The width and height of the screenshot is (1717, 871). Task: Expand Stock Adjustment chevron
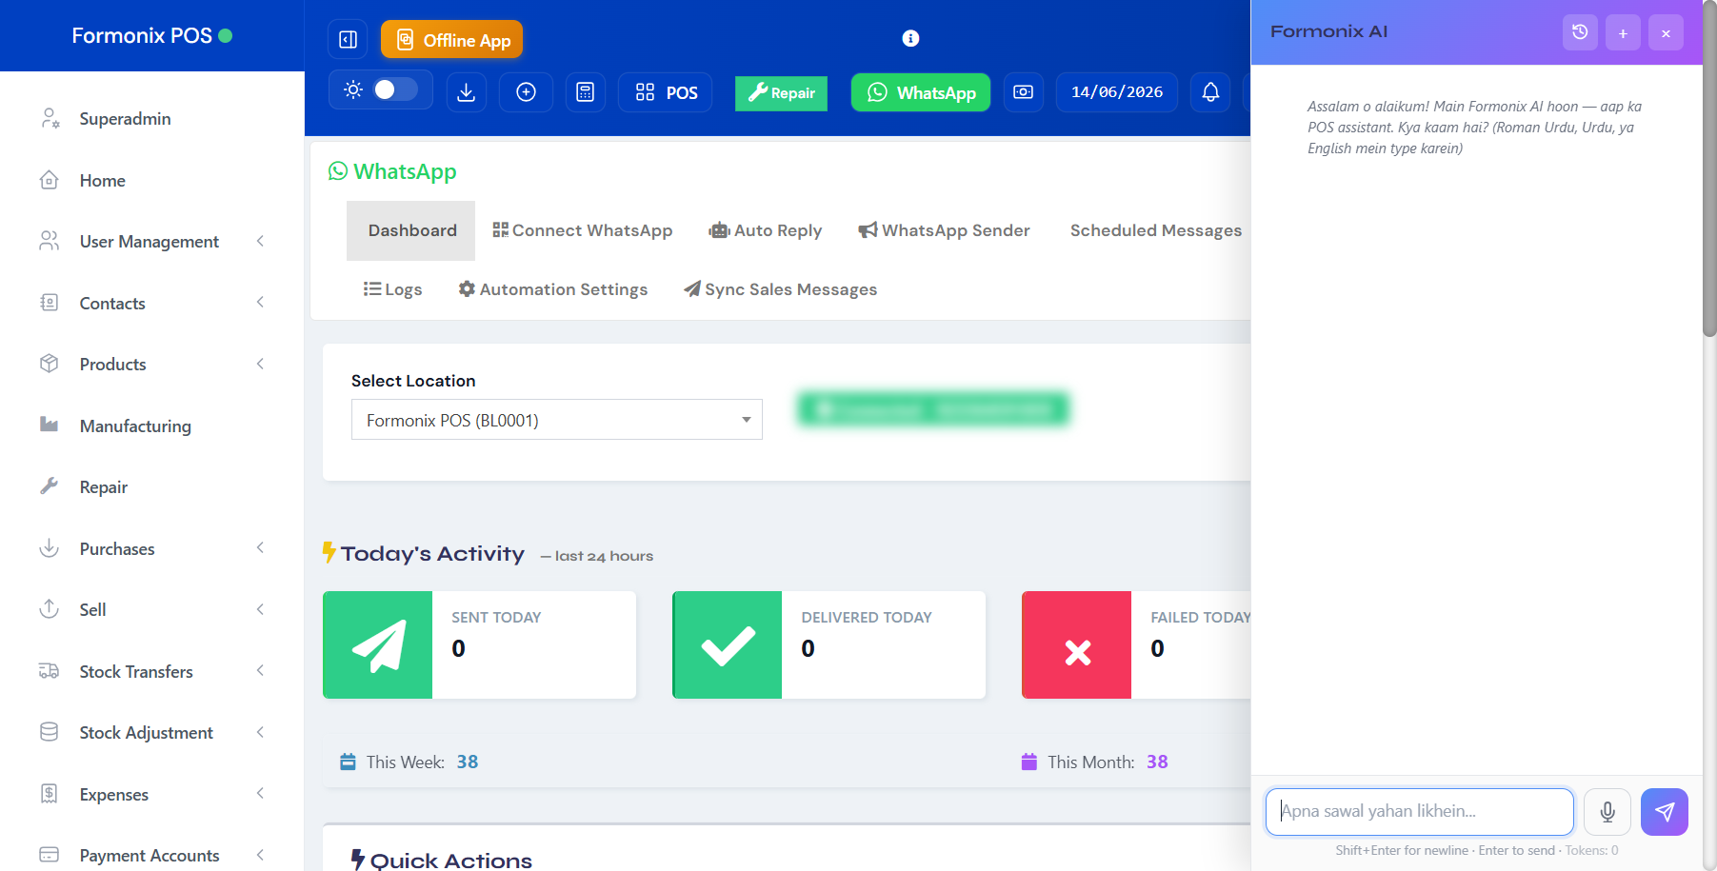pos(260,732)
